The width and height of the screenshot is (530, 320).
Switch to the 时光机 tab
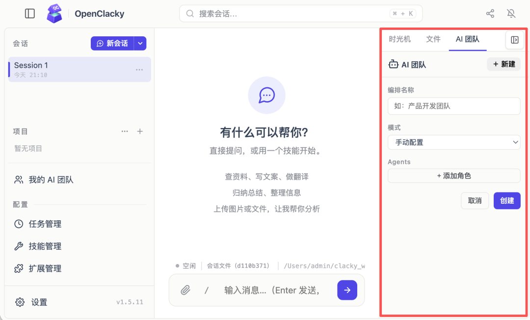[399, 39]
